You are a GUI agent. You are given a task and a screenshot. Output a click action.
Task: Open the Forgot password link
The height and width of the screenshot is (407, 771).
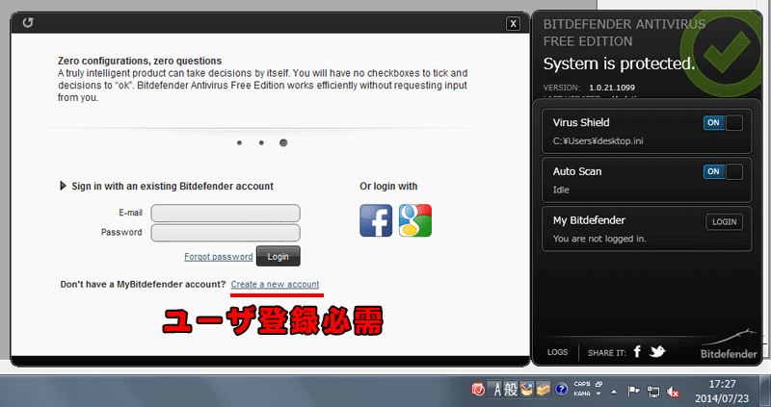(x=219, y=257)
